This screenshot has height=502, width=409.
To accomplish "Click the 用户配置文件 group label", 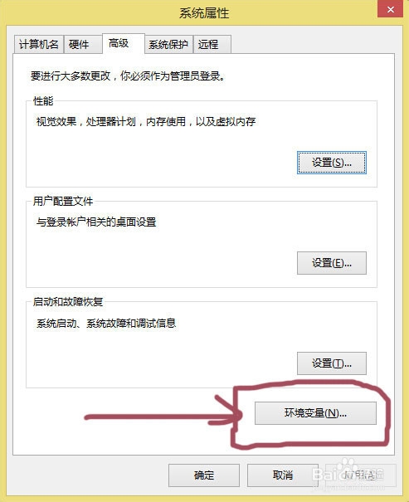I will 63,202.
